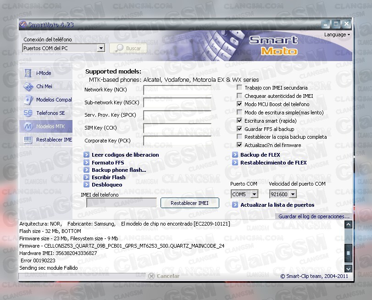This screenshot has height=300, width=372.
Task: Click the arrow icon beside Escribir Flash
Action: (86, 177)
